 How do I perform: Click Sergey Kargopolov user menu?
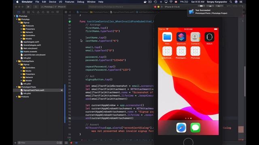pos(217,2)
